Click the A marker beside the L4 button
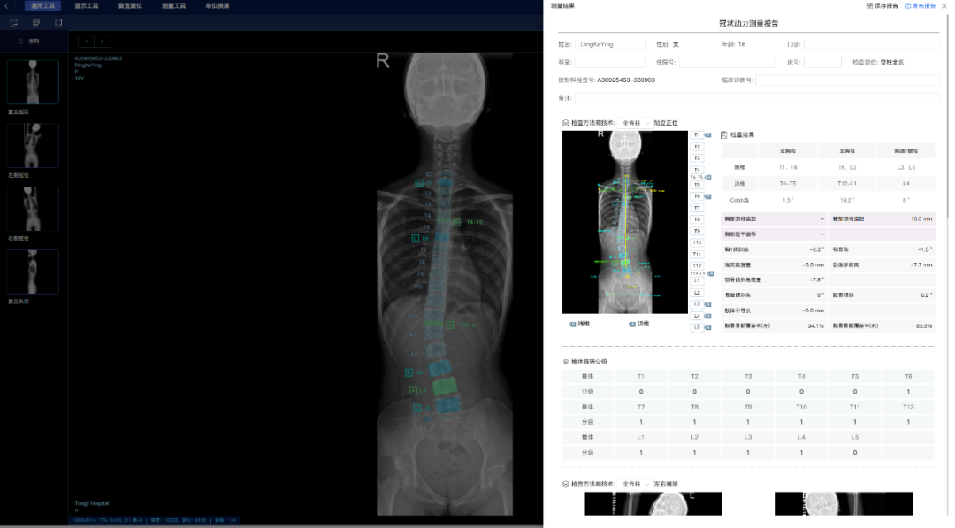This screenshot has width=955, height=528. click(x=708, y=316)
